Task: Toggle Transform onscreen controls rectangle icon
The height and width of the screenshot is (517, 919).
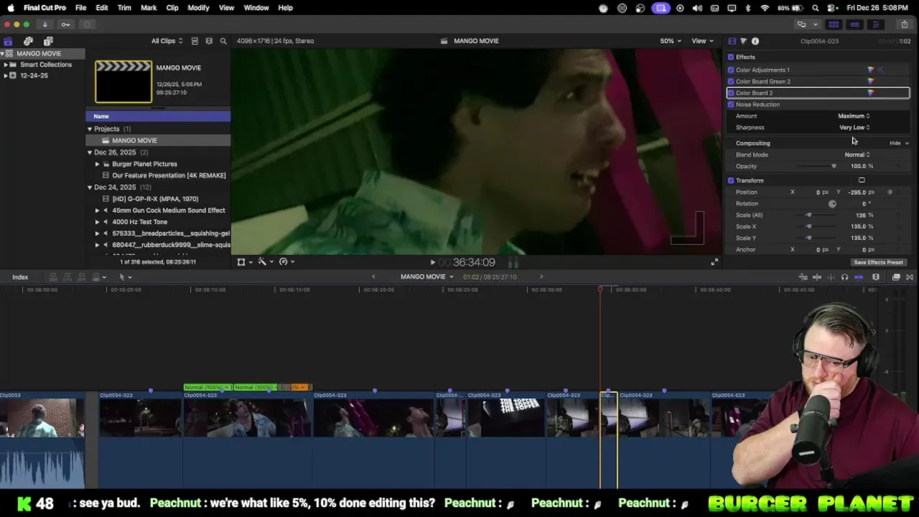Action: point(862,180)
